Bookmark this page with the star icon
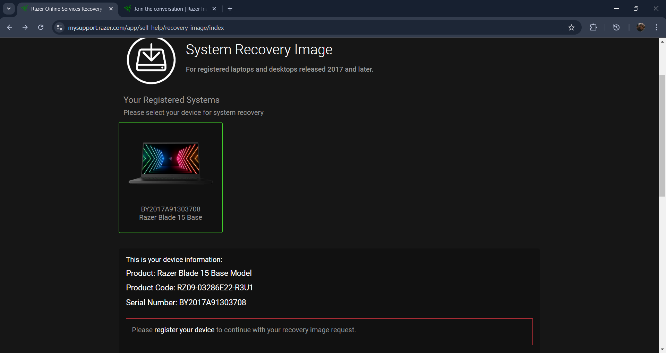 571,28
